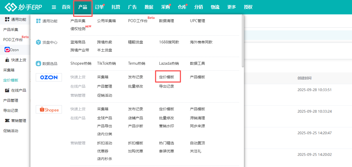Open OZON 导出记录 in dropdown
Screen dimensions: 352x167
pyautogui.click(x=167, y=86)
